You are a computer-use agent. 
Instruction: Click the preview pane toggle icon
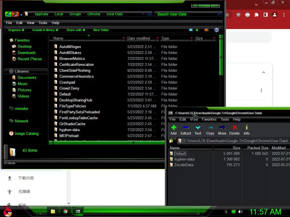click(206, 30)
